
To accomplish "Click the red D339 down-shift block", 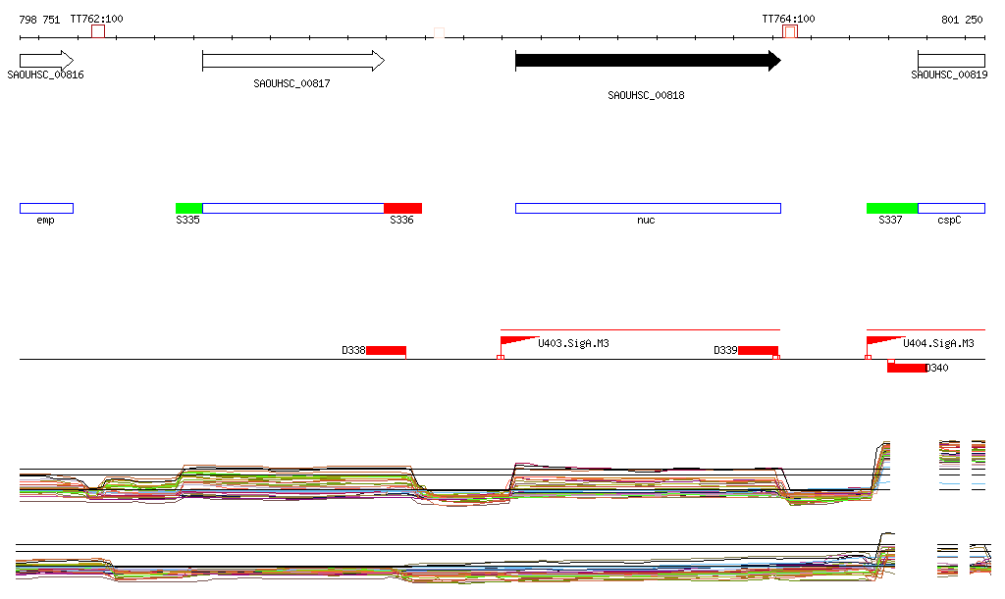I will (758, 350).
